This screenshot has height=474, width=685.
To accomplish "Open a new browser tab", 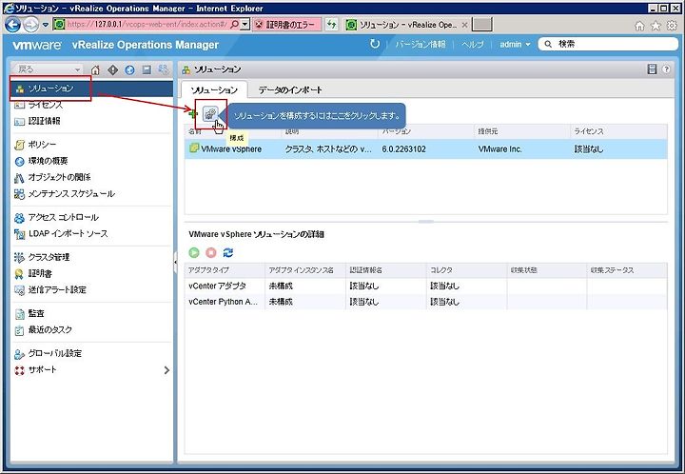I will click(x=482, y=25).
